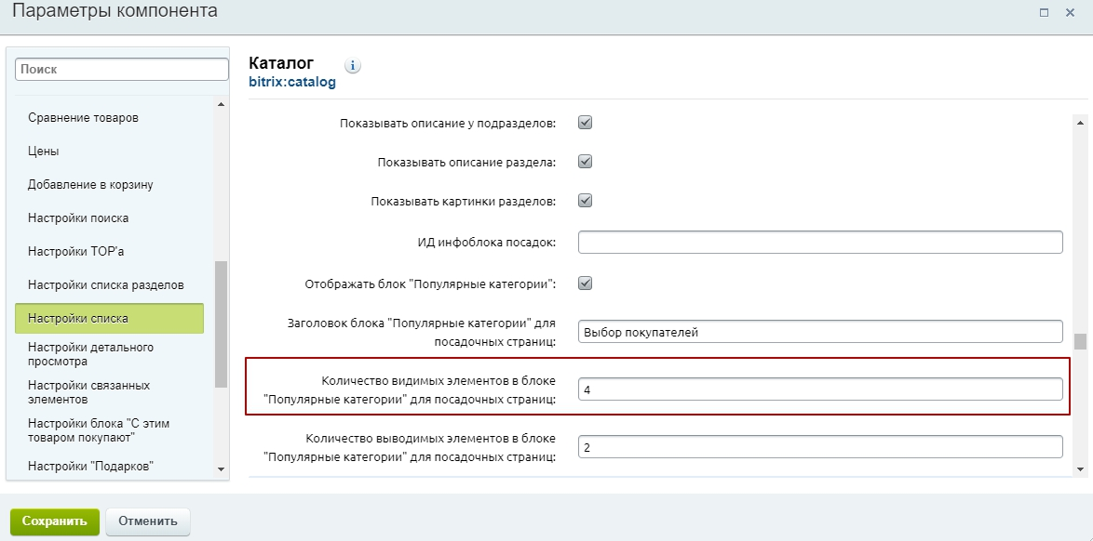Screen dimensions: 1093x541
Task: Click the settings panel scroll down arrow
Action: point(1081,468)
